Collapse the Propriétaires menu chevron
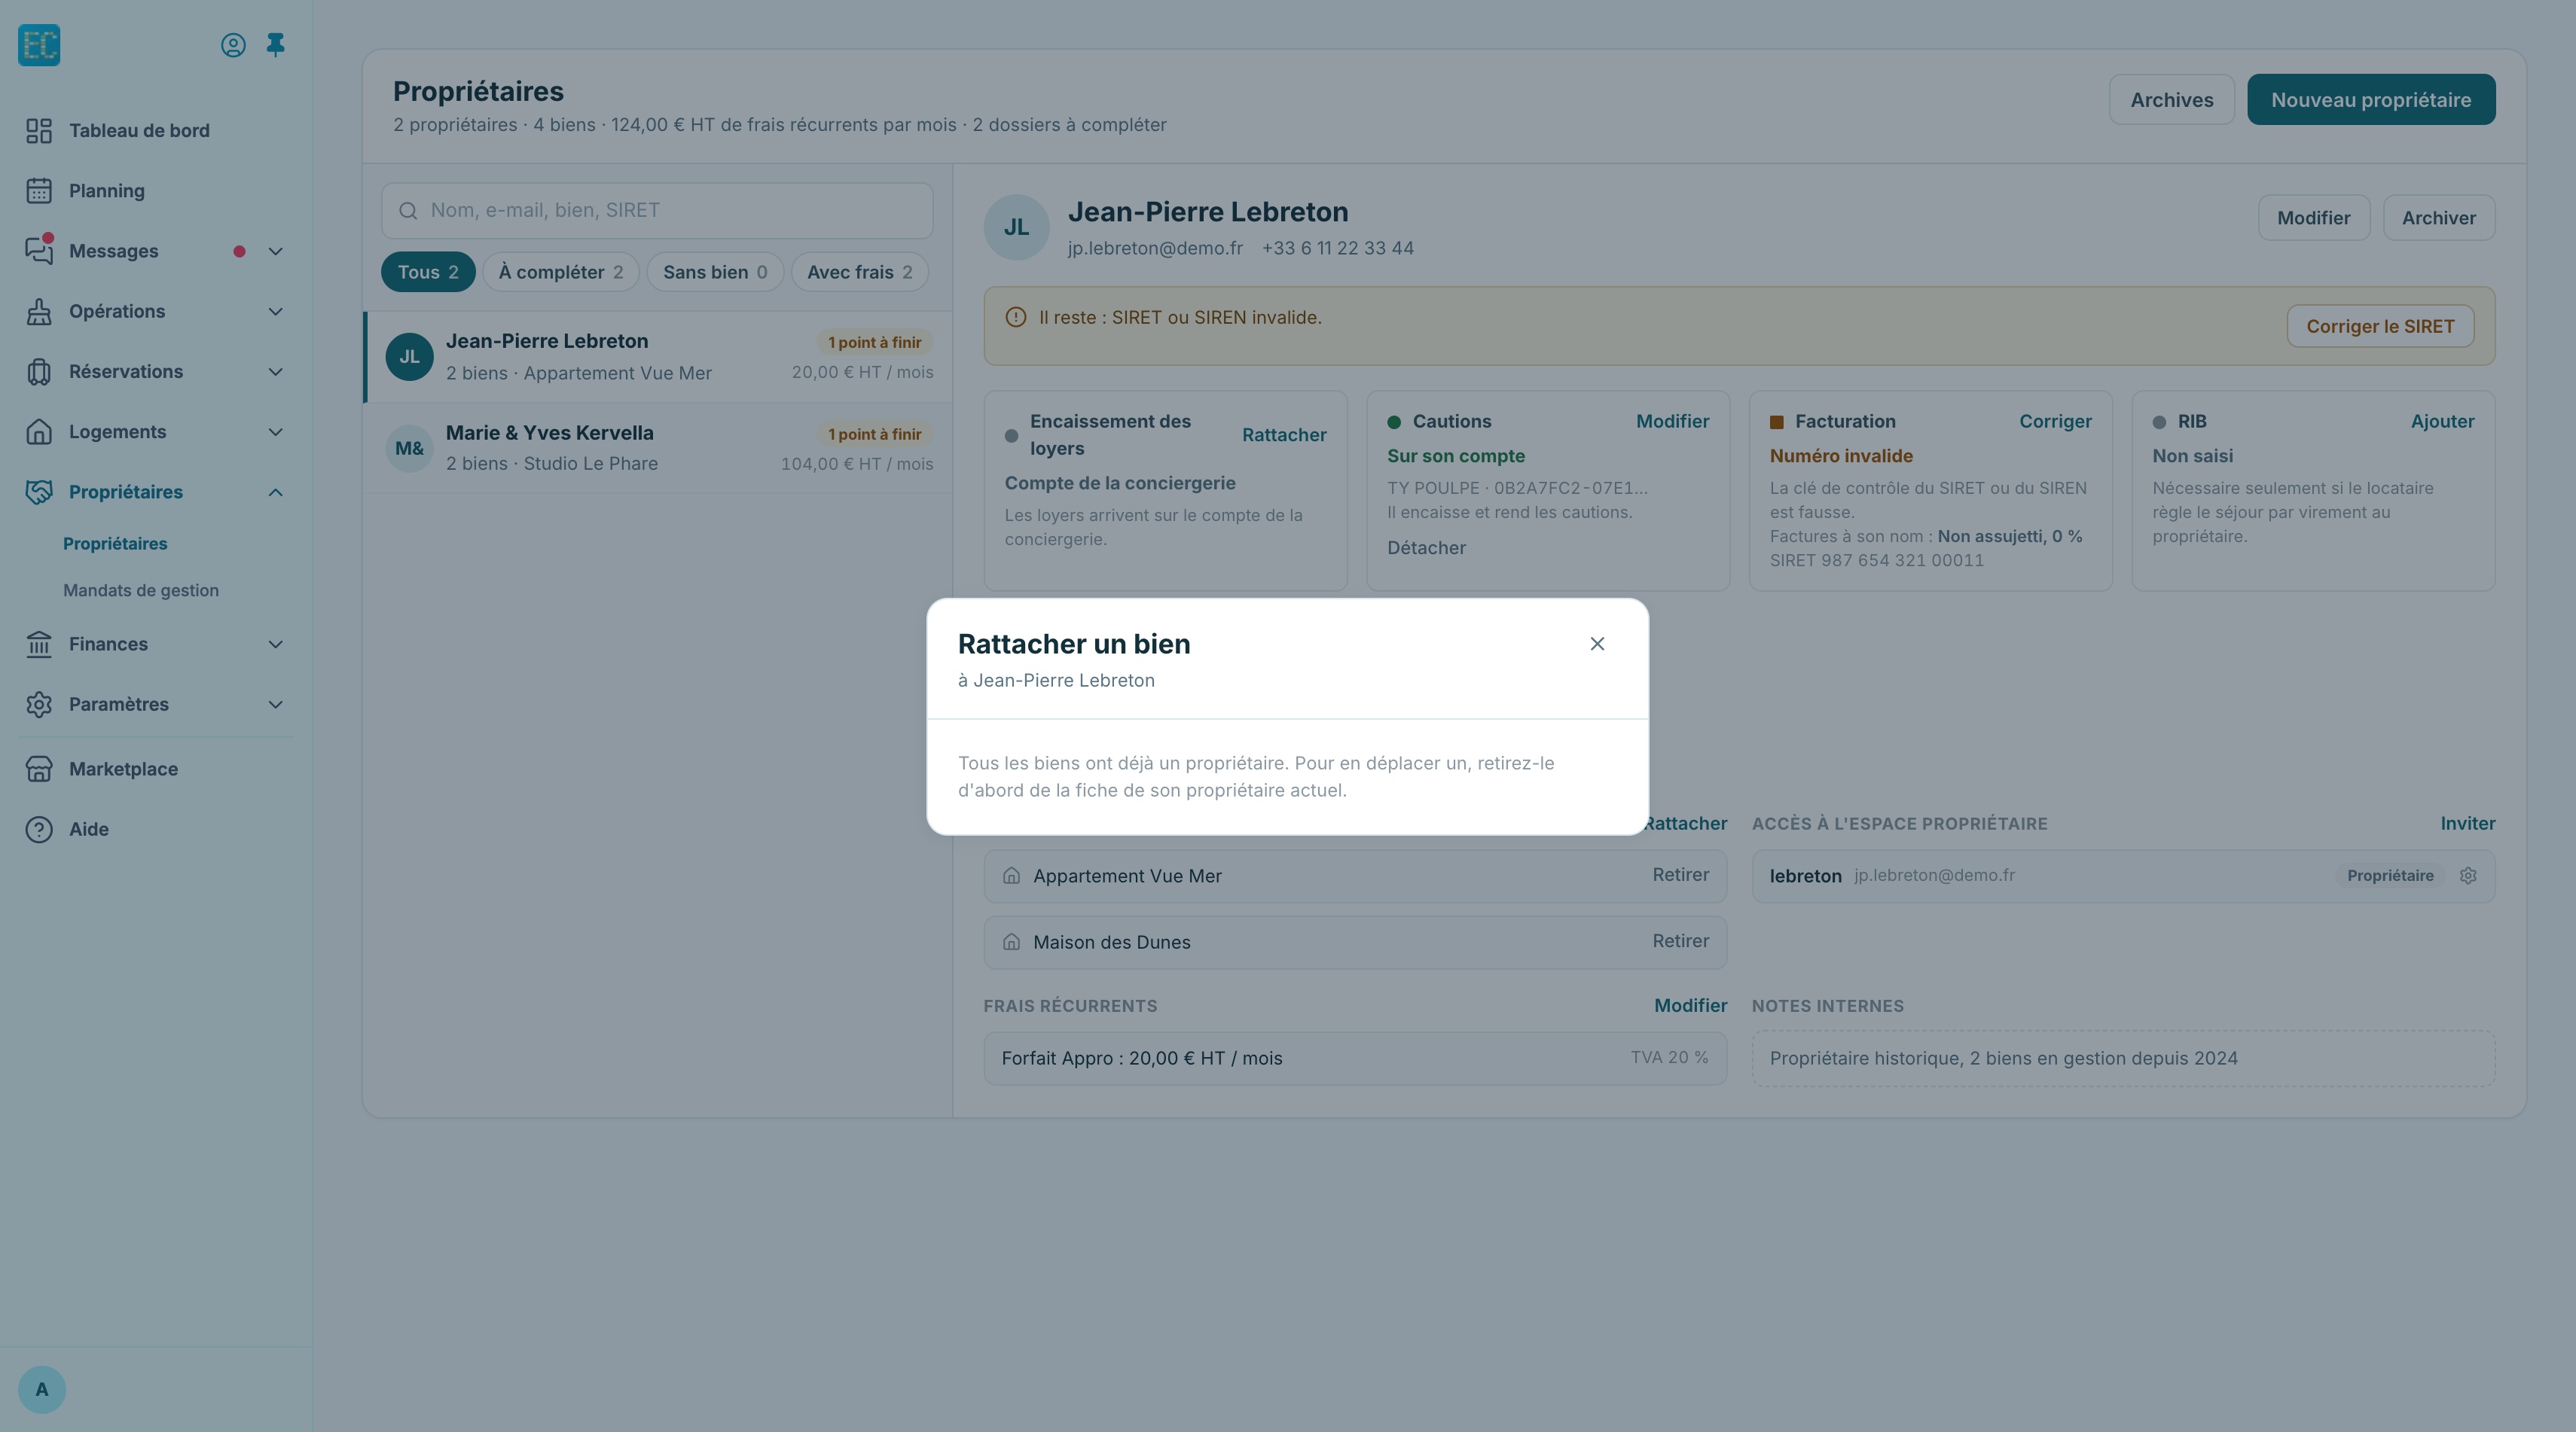The image size is (2576, 1432). click(x=276, y=492)
